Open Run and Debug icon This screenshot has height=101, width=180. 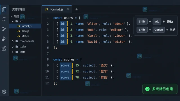(x=4, y=39)
